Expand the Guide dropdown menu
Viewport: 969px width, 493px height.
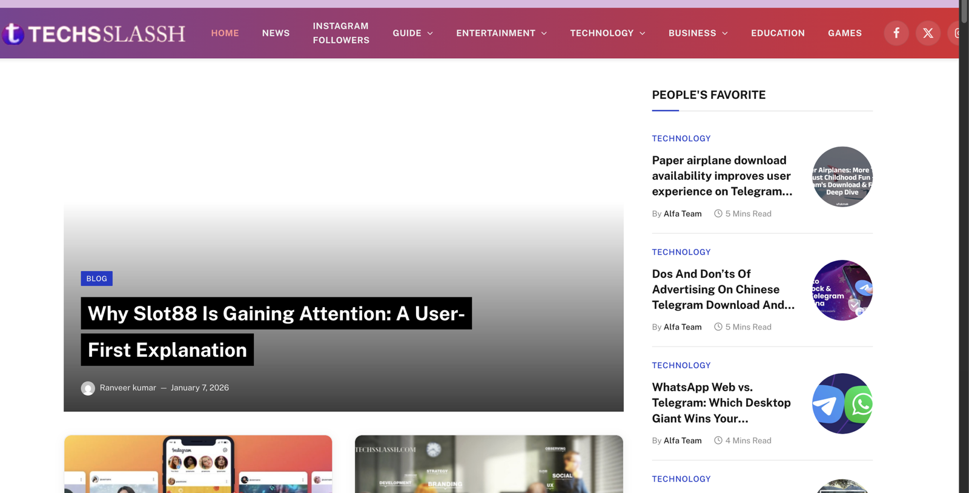point(412,33)
